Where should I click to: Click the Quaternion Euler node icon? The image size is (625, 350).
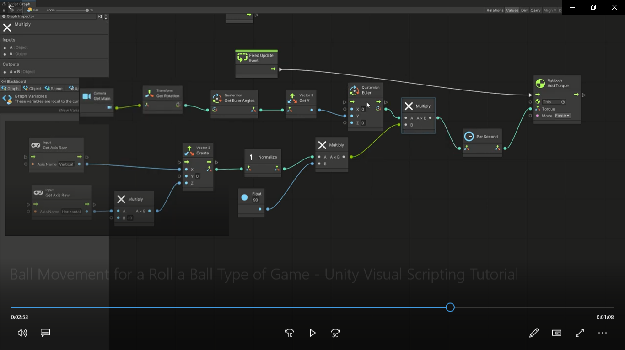tap(355, 90)
